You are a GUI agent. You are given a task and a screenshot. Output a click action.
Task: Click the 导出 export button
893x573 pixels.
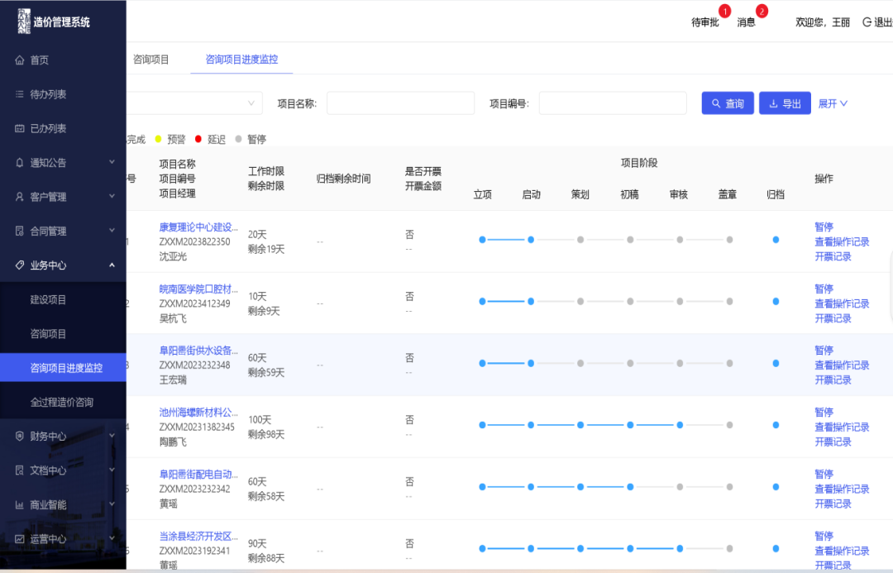(785, 103)
